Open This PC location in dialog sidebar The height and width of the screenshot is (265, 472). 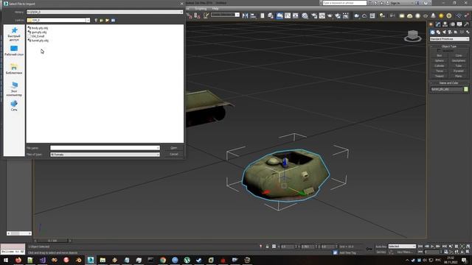click(x=14, y=89)
